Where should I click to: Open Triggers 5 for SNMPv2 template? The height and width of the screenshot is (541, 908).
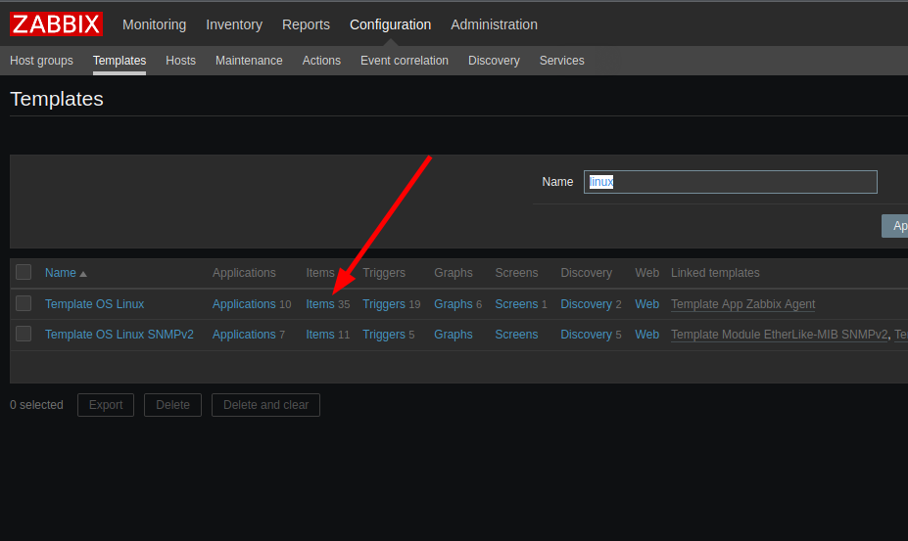coord(383,335)
